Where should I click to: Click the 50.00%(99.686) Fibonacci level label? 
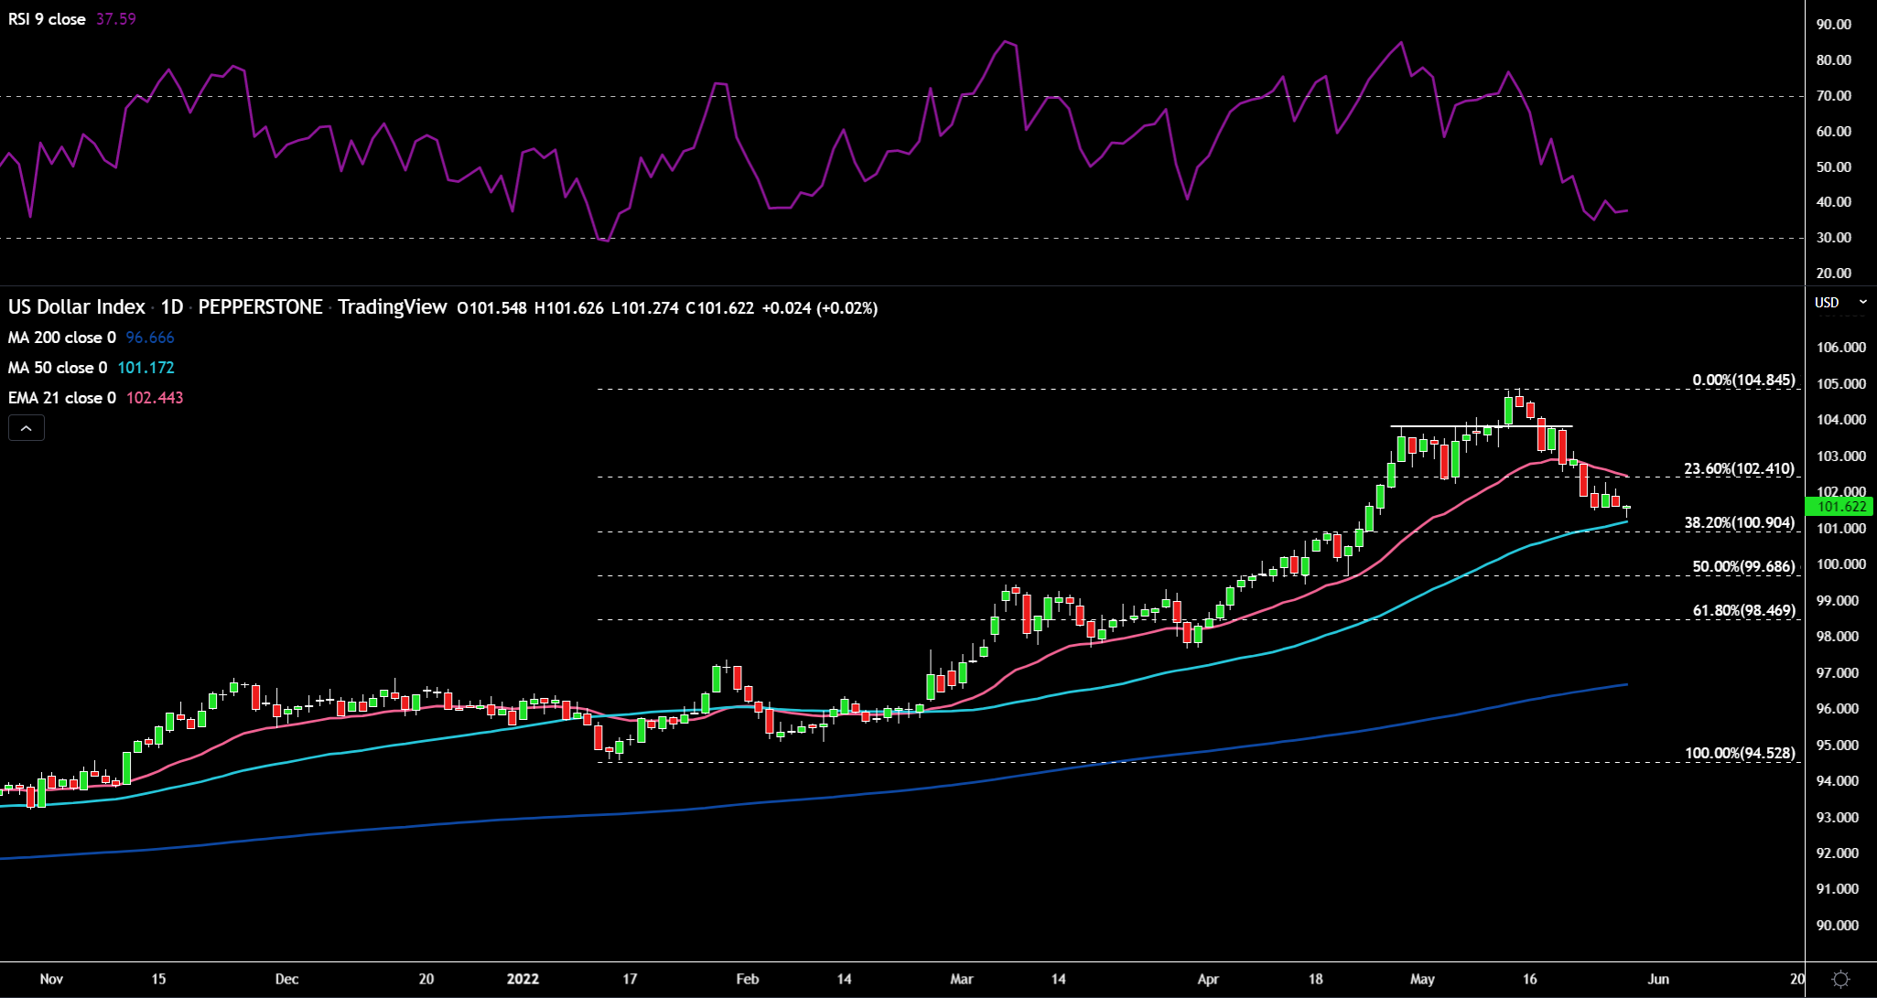[x=1743, y=567]
